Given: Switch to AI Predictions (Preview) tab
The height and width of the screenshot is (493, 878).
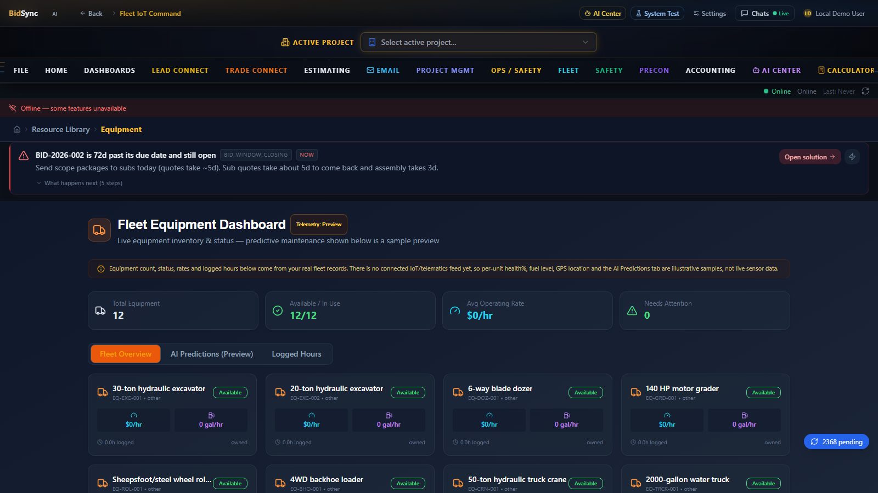Looking at the screenshot, I should pos(212,354).
